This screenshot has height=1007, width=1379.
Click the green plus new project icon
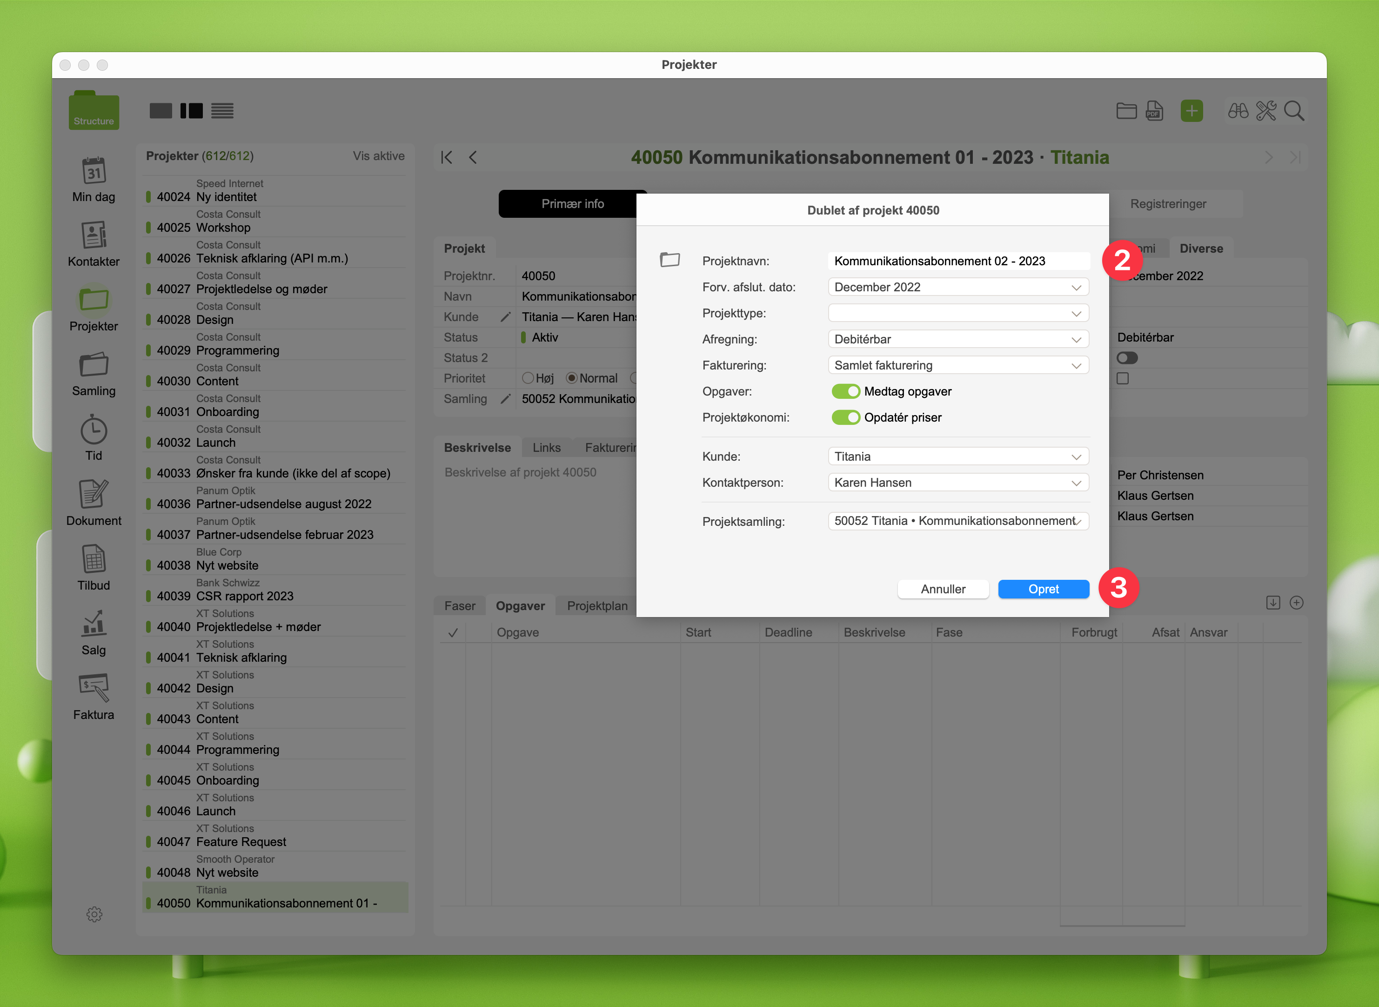click(x=1192, y=111)
